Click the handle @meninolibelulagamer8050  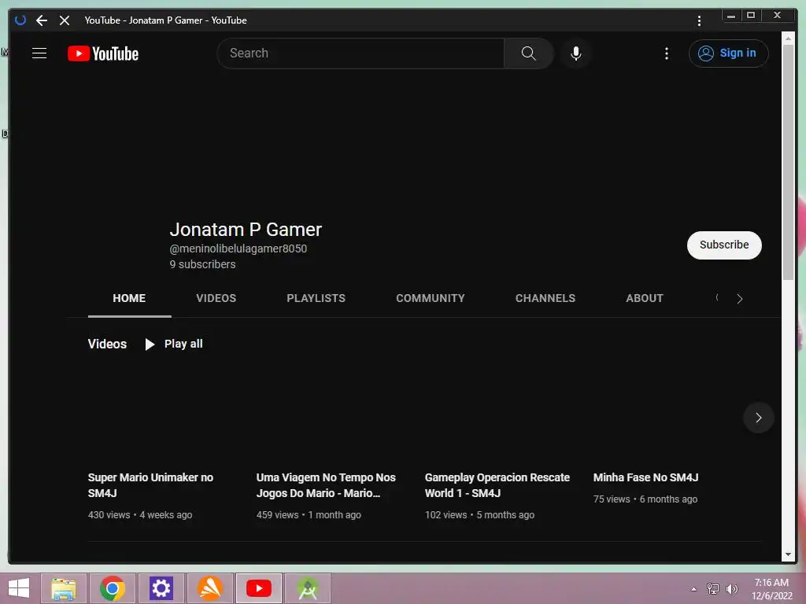tap(238, 249)
